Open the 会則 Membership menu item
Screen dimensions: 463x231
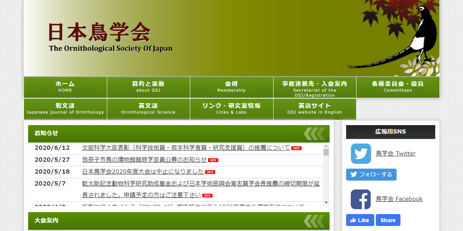tap(231, 87)
